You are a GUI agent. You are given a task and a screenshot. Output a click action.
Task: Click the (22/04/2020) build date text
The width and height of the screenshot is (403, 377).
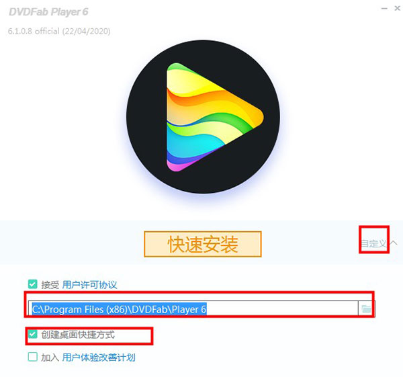(x=86, y=31)
